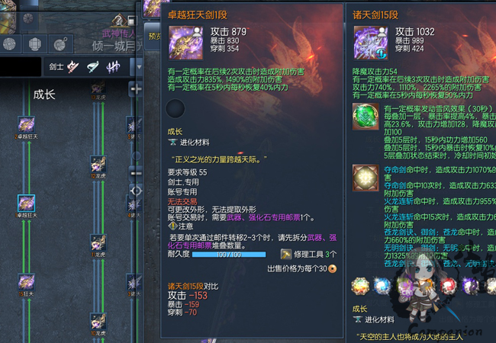The image size is (496, 343).
Task: Click the repair tool hammer icon
Action: point(286,255)
